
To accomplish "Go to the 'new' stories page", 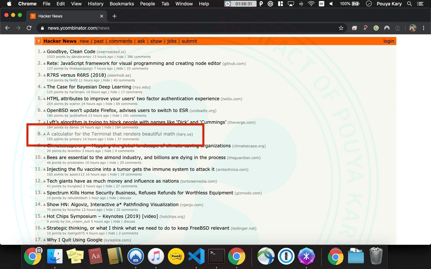I will pyautogui.click(x=84, y=41).
